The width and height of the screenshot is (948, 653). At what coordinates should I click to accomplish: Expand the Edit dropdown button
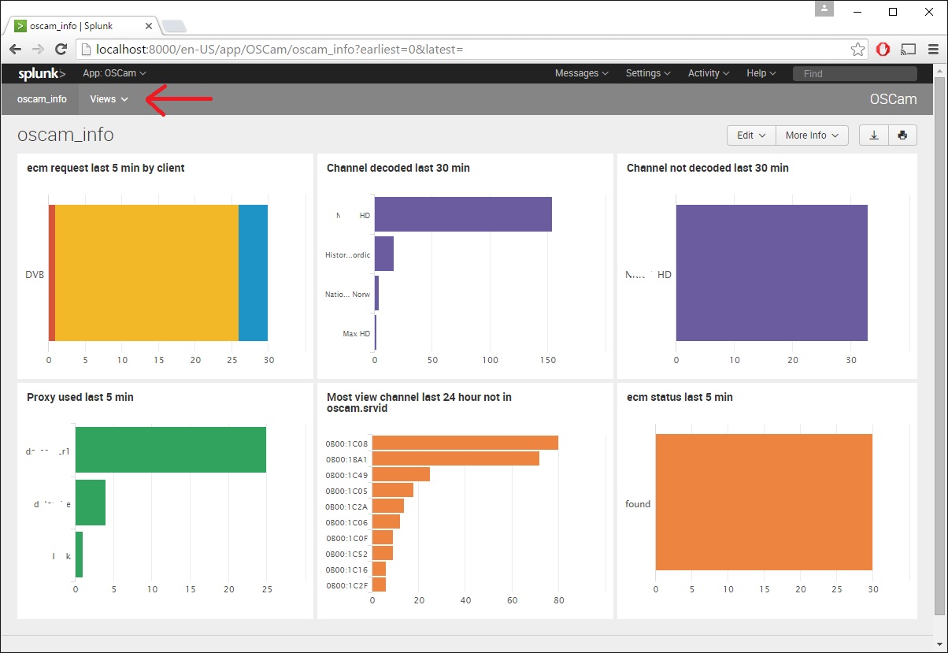(751, 135)
